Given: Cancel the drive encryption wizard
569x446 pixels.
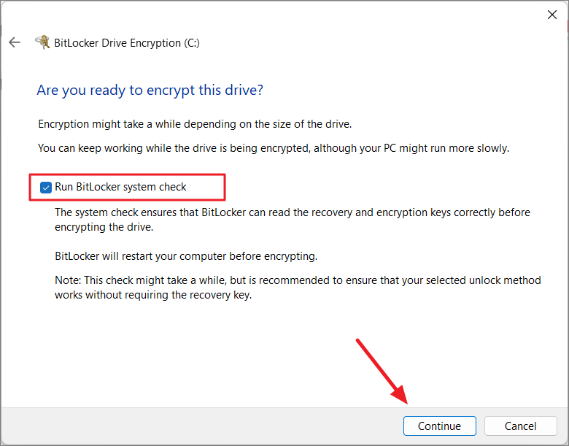Looking at the screenshot, I should point(520,426).
